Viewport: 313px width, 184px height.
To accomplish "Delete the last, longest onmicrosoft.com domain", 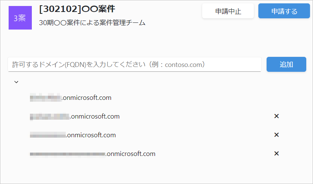I will tap(276, 153).
